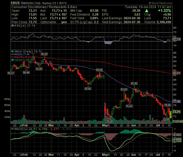Screen dimensions: 183x157
Task: Click the Jun label on lower date axis
Action: [133, 155]
